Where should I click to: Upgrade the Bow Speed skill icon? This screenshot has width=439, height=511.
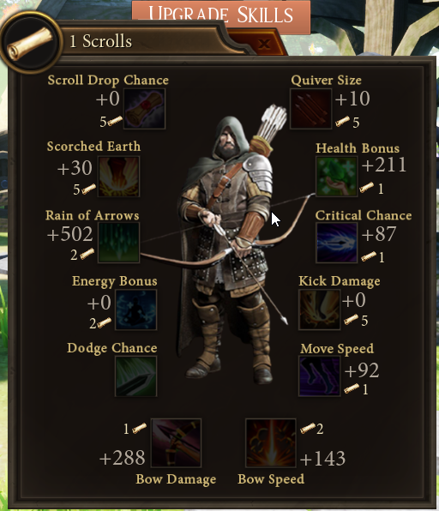pos(270,443)
